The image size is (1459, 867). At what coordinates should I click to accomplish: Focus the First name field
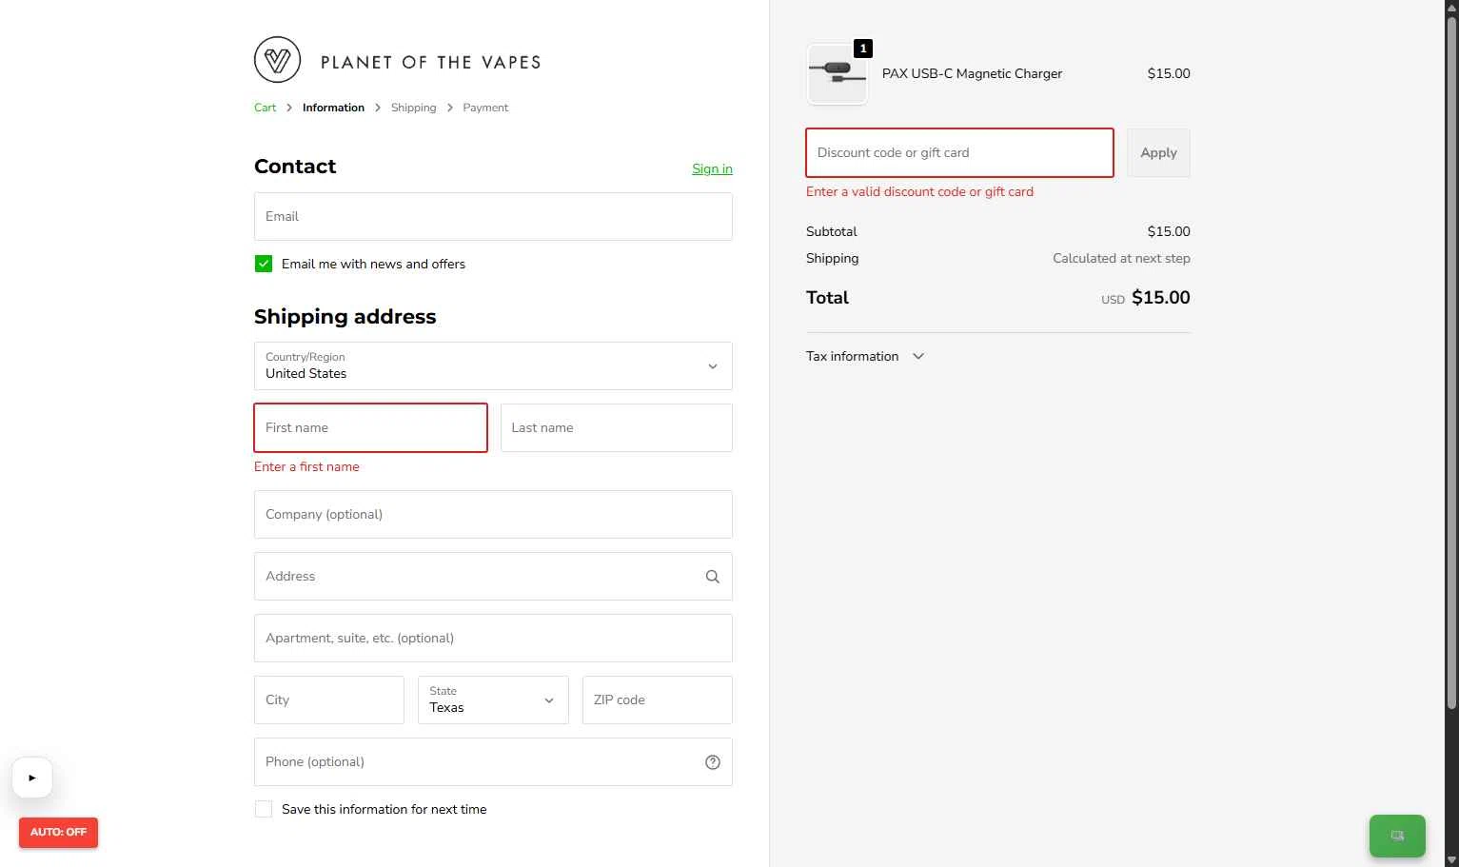click(370, 427)
